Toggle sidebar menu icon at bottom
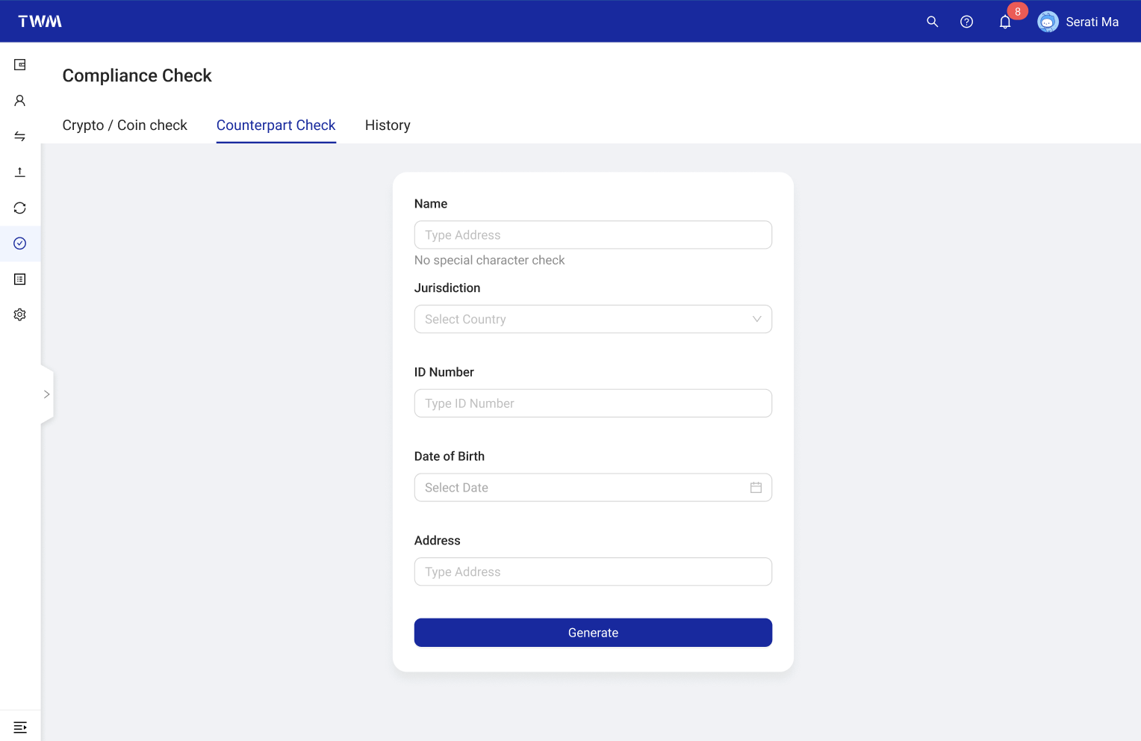 pos(20,727)
